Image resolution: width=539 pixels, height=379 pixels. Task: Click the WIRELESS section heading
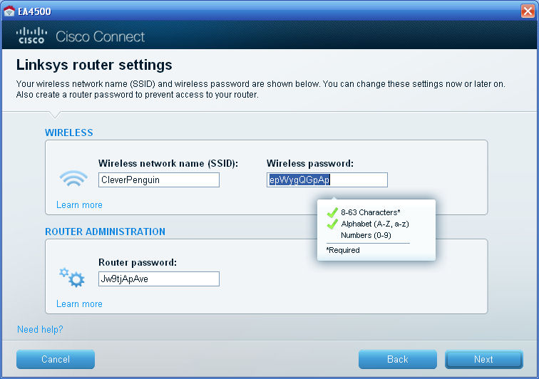click(69, 133)
